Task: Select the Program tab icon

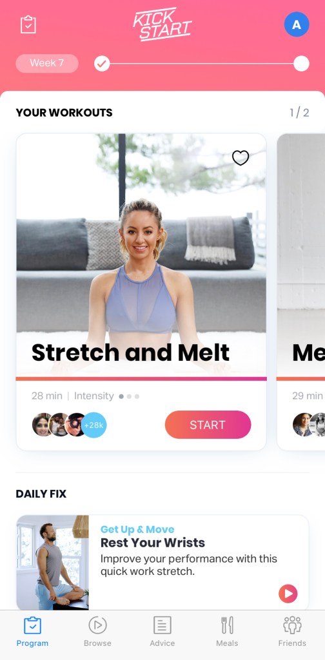Action: point(32,625)
